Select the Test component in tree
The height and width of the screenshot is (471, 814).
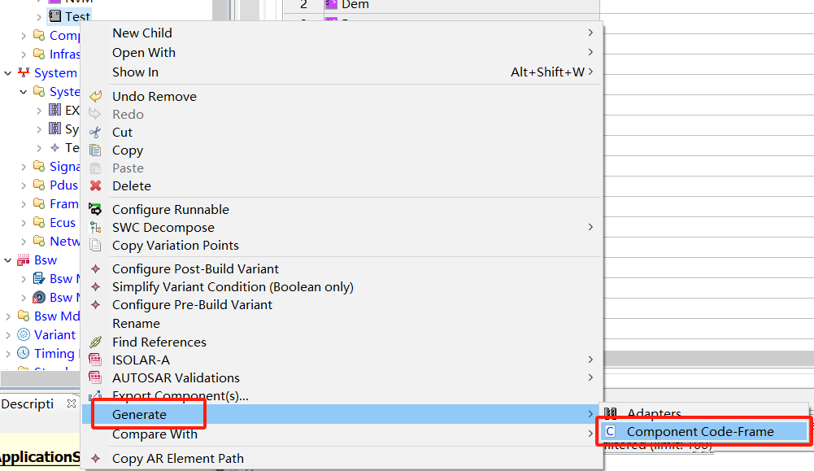point(77,16)
